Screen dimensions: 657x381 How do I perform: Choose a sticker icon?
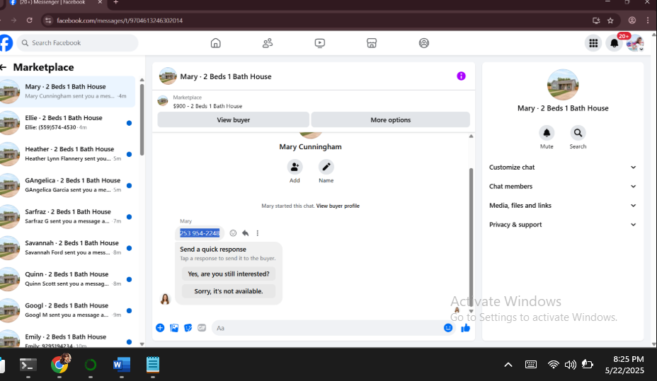pyautogui.click(x=188, y=328)
